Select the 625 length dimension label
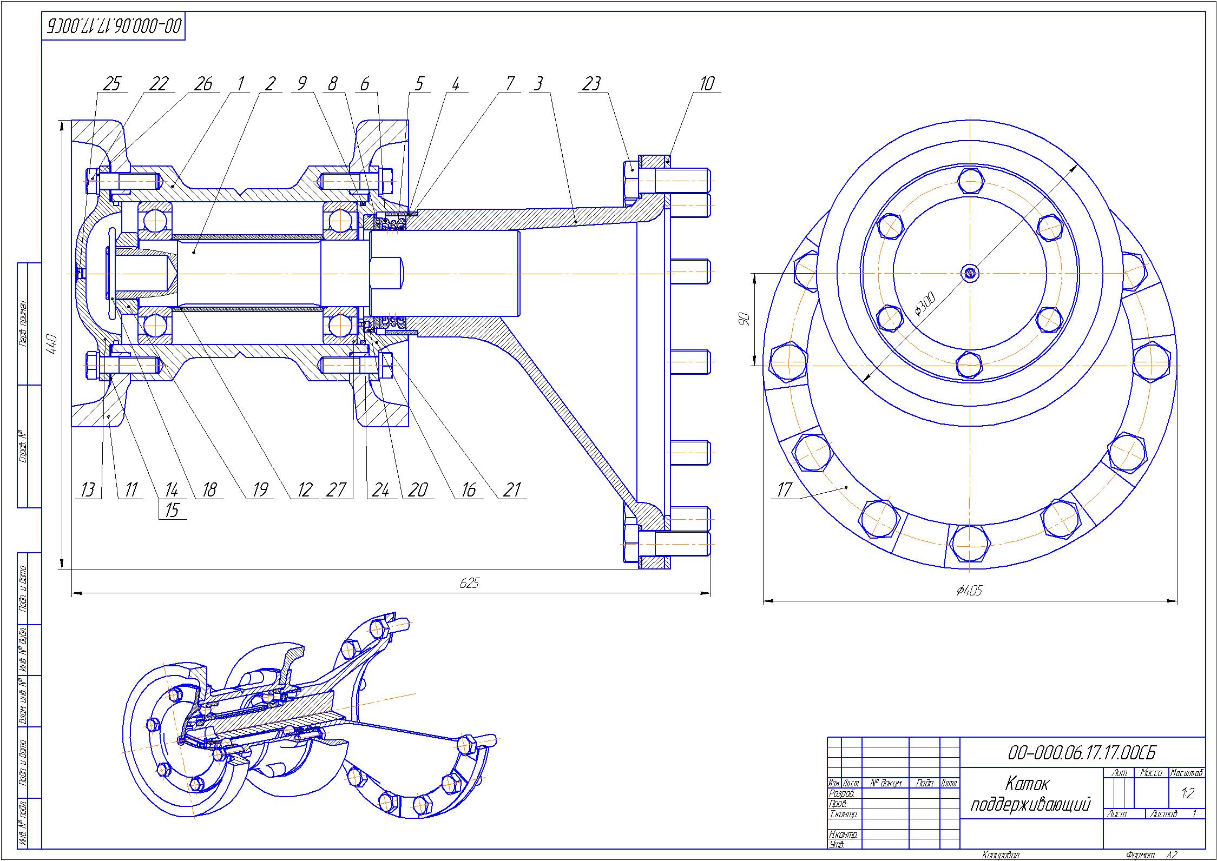Screen dimensions: 1217x861 pyautogui.click(x=469, y=583)
